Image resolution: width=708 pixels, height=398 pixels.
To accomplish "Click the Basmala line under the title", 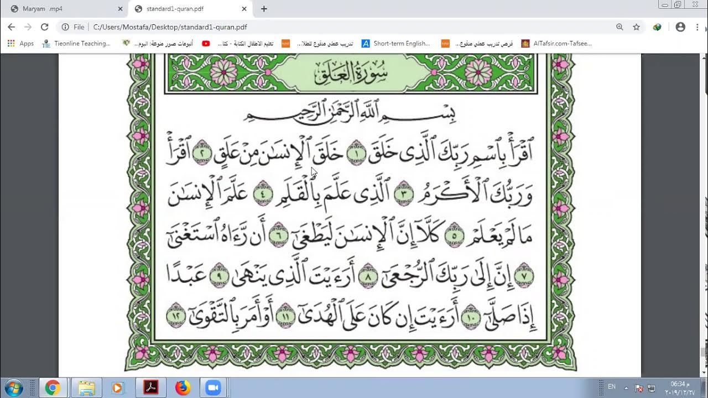I will (x=351, y=112).
